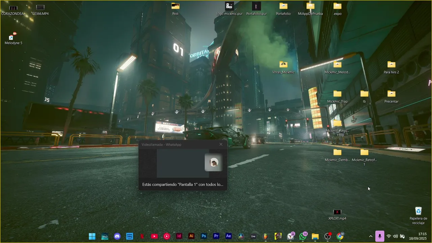Select the CORAZONDEA video file icon

13,10
